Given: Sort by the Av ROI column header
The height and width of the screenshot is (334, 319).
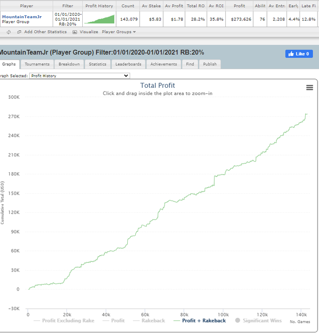Looking at the screenshot, I should coord(216,6).
